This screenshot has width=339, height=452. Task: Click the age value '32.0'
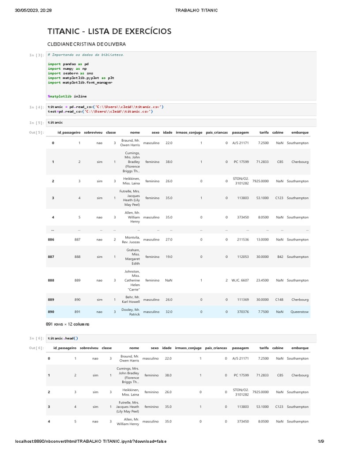coord(169,312)
